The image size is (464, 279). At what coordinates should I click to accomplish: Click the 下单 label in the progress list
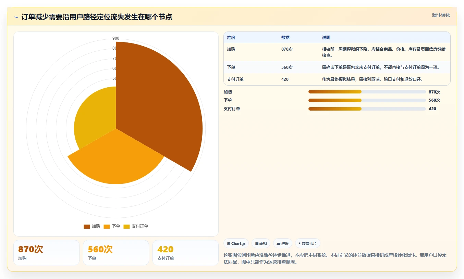tap(228, 100)
